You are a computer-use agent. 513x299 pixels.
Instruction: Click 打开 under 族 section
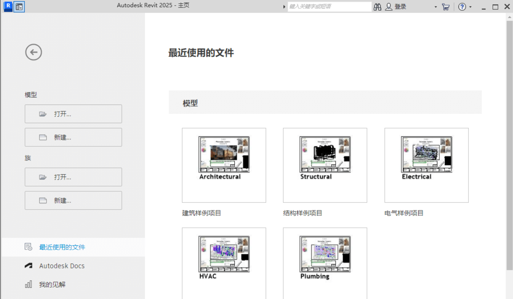tap(73, 177)
